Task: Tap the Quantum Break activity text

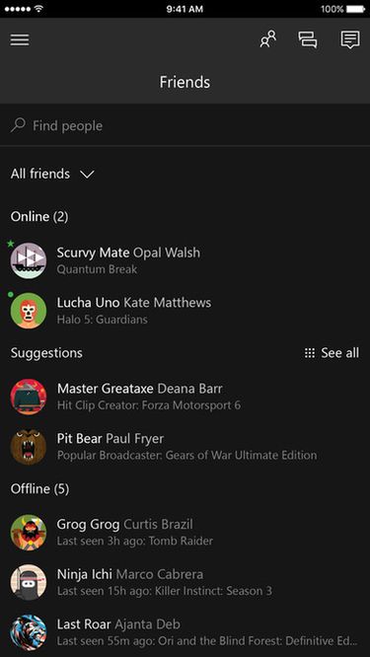Action: 97,269
